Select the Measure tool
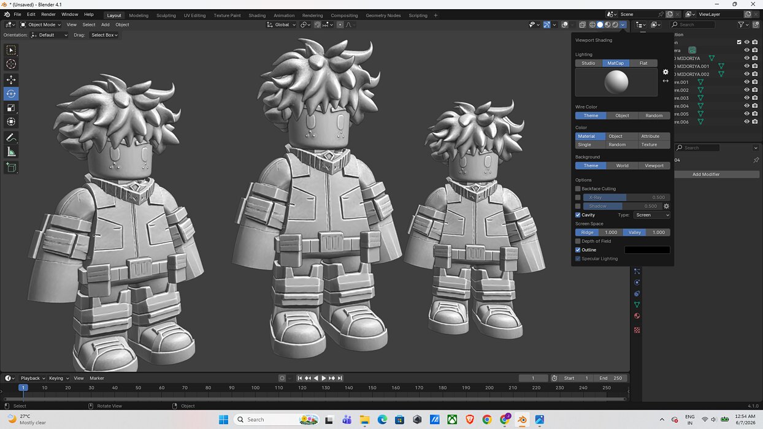This screenshot has height=429, width=763. (x=11, y=151)
